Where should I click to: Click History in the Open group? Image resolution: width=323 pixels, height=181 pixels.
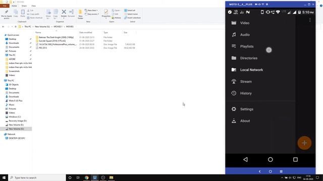(x=116, y=18)
